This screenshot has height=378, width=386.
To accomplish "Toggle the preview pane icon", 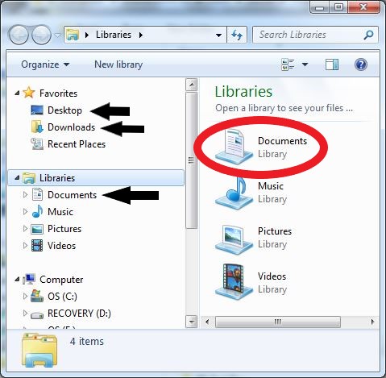I will pos(332,64).
